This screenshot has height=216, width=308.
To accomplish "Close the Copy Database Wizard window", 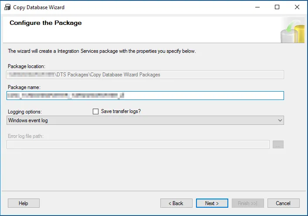I will (297, 7).
